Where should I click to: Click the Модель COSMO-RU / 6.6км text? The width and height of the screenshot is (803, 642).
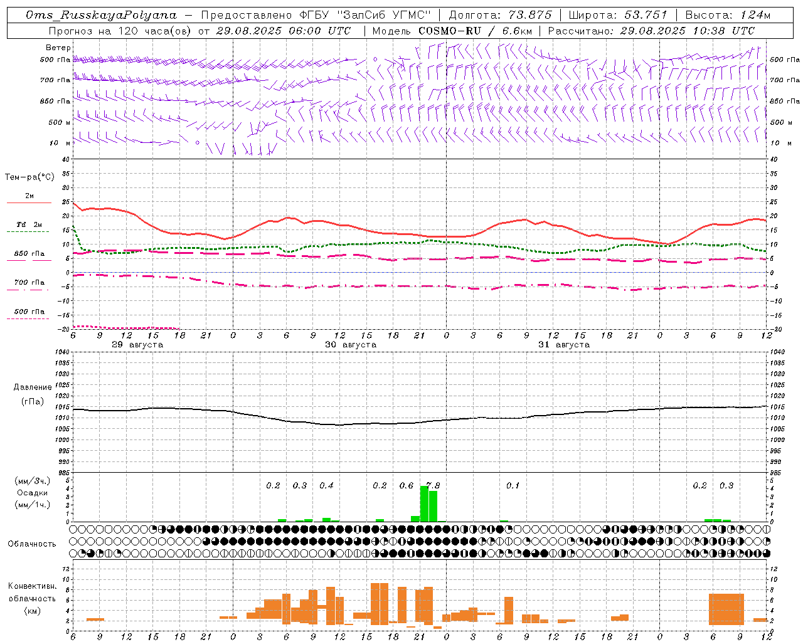tap(453, 31)
